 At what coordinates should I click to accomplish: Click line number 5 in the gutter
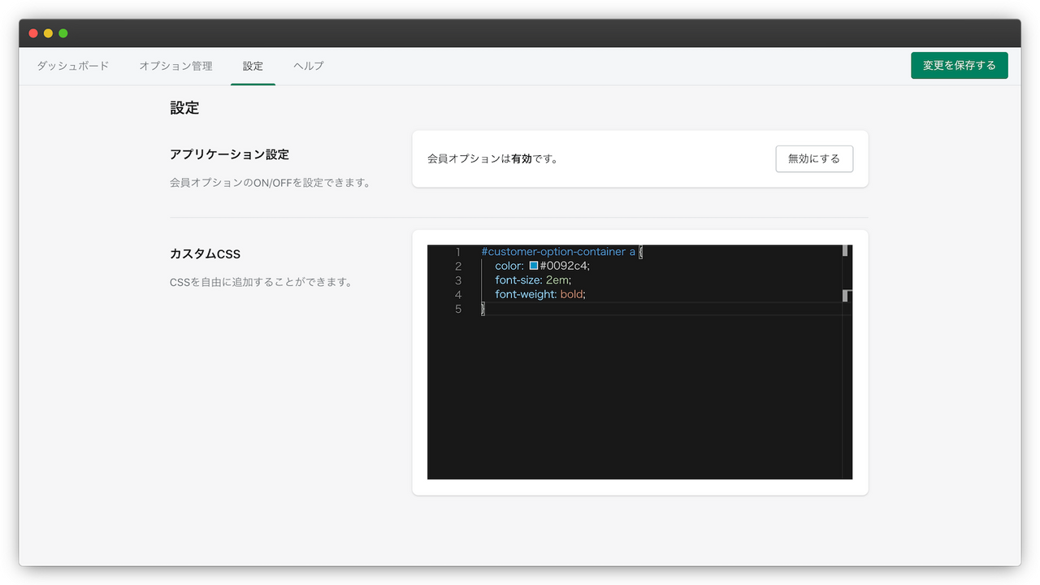click(458, 309)
